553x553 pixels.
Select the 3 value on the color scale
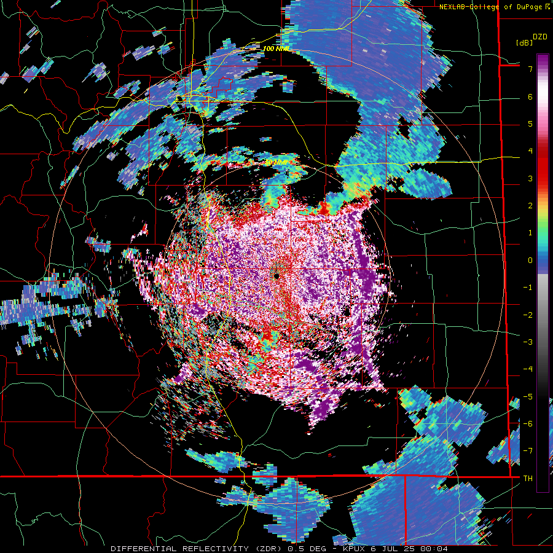click(x=530, y=178)
